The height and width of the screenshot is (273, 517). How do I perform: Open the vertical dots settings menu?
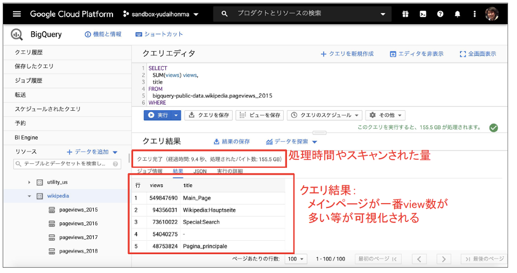[474, 14]
